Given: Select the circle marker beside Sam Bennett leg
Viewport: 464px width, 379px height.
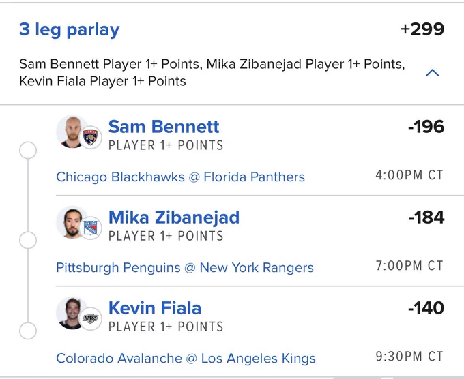Looking at the screenshot, I should 28,150.
